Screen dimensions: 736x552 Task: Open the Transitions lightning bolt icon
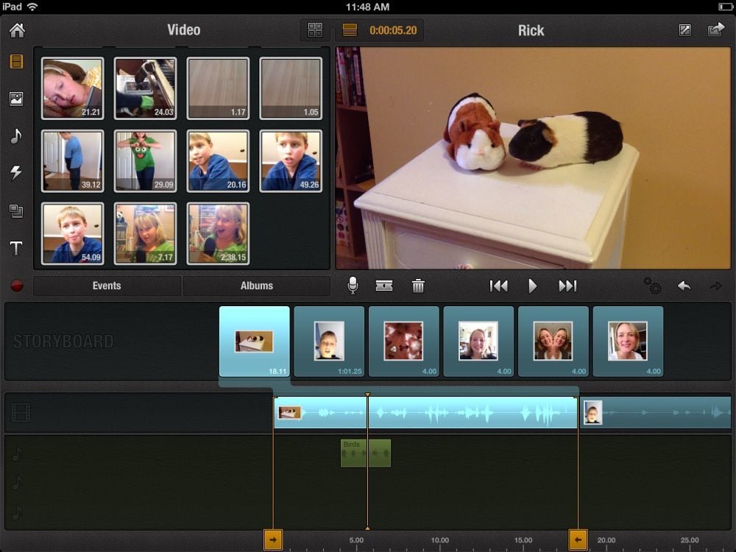pyautogui.click(x=16, y=173)
